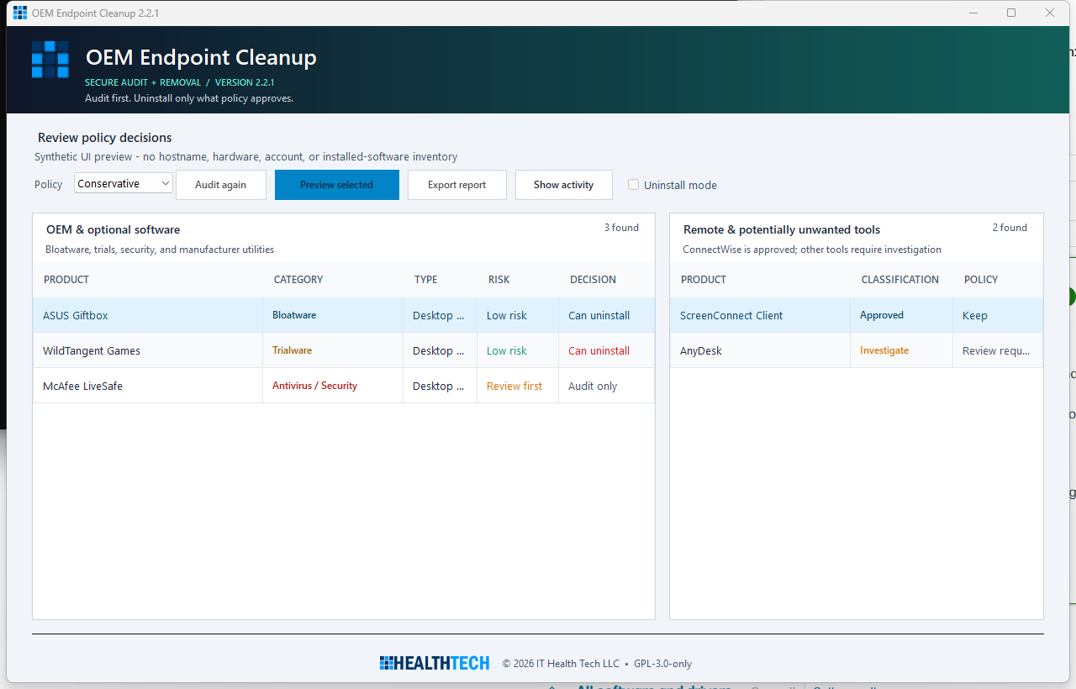
Task: Click the HealthTech footer logo
Action: (x=435, y=663)
